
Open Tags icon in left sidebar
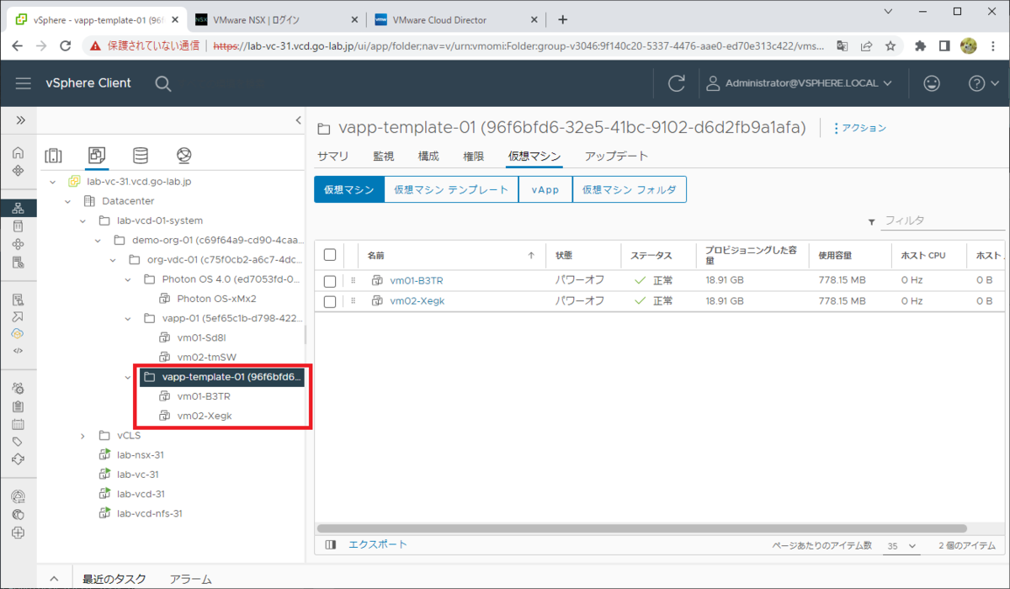[18, 442]
